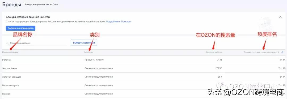Image resolution: width=287 pixels, height=99 pixels.
Task: Close the brands info banner
Action: coord(280,17)
